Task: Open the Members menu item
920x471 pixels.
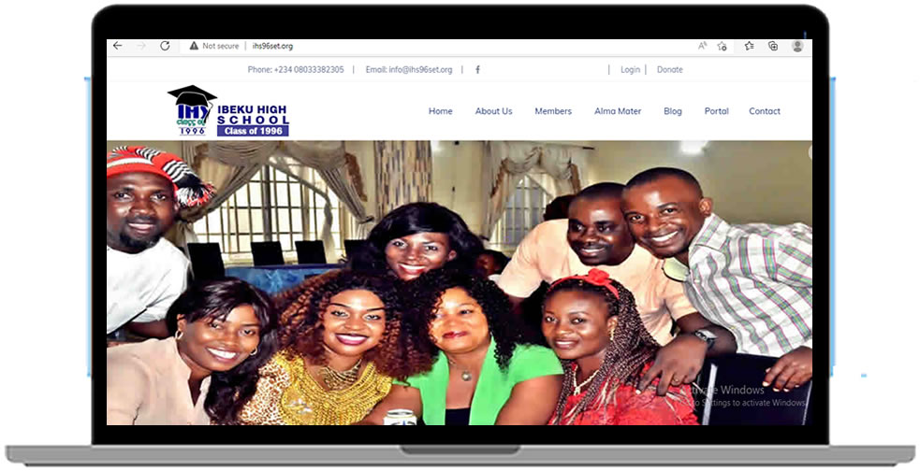Action: tap(553, 111)
